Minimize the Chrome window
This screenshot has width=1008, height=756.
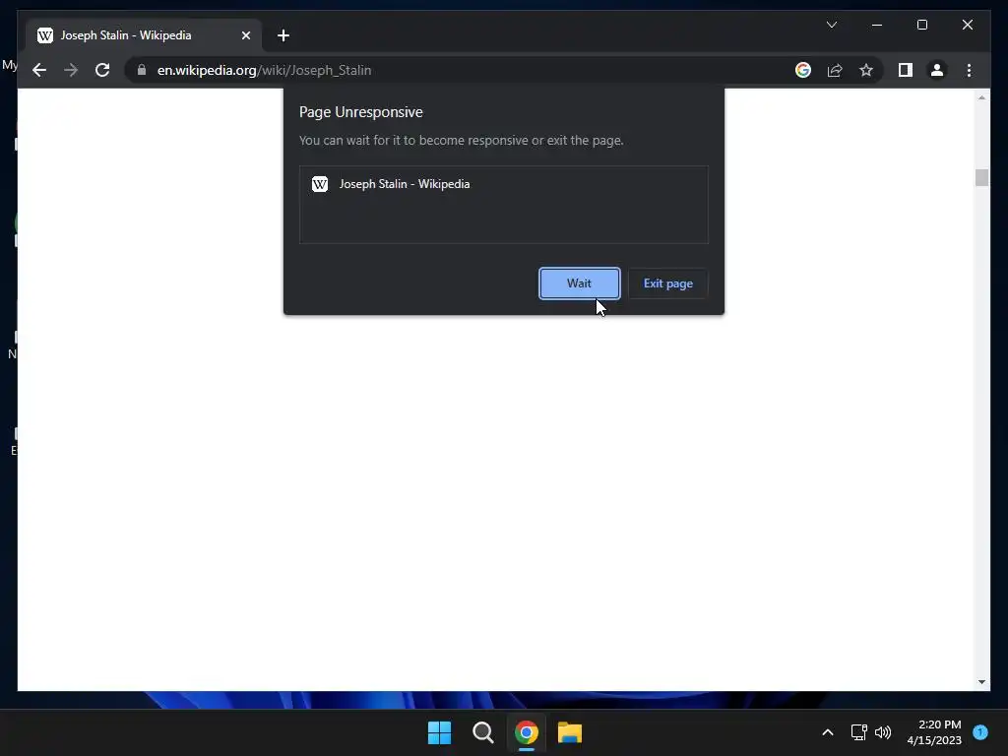click(877, 25)
